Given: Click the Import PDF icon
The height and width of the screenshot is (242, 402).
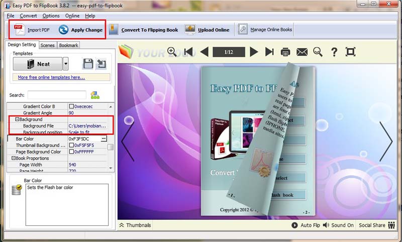Looking at the screenshot, I should [x=19, y=30].
